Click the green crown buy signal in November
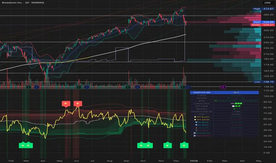This screenshot has width=276, height=163. click(x=168, y=145)
